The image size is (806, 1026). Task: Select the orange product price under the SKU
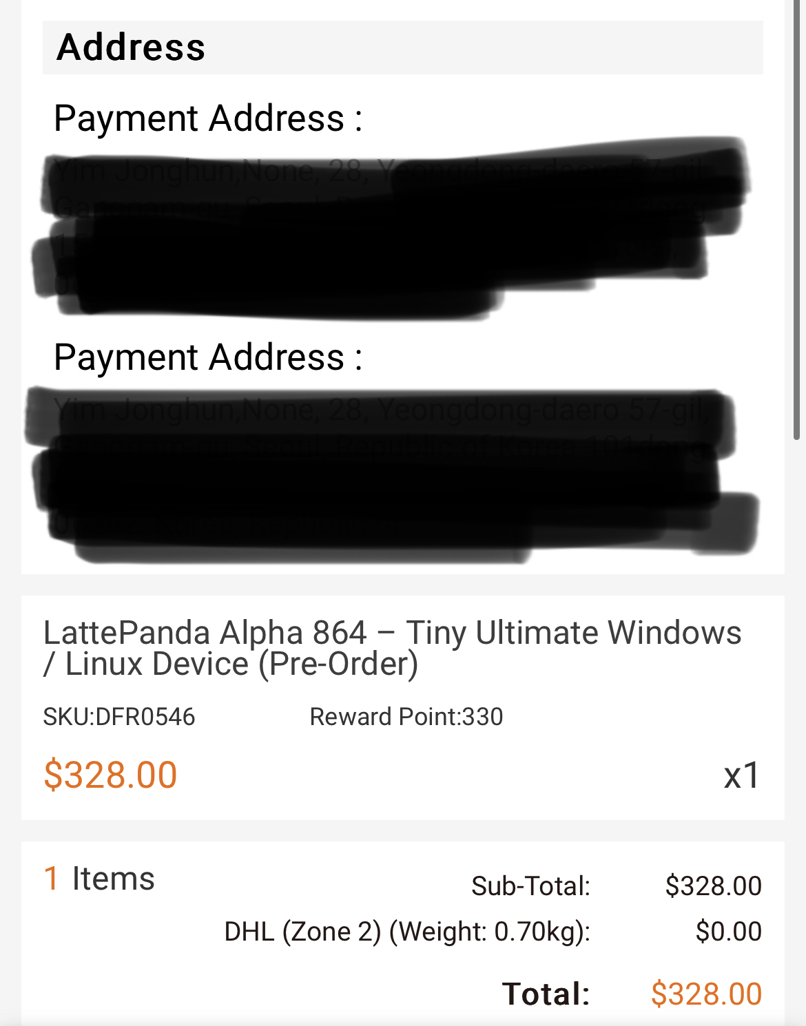110,775
